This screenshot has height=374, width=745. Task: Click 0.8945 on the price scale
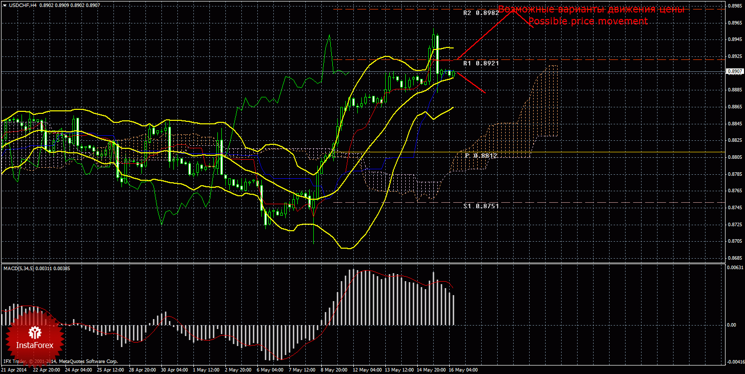[x=734, y=39]
